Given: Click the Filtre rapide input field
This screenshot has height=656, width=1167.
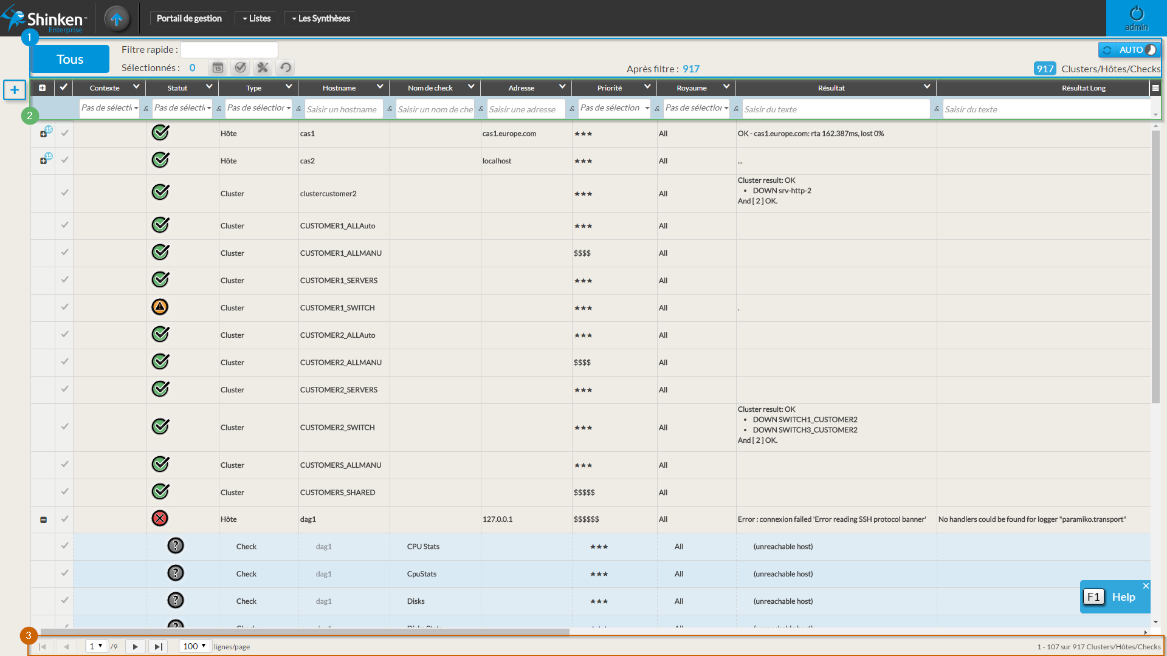Looking at the screenshot, I should (229, 50).
